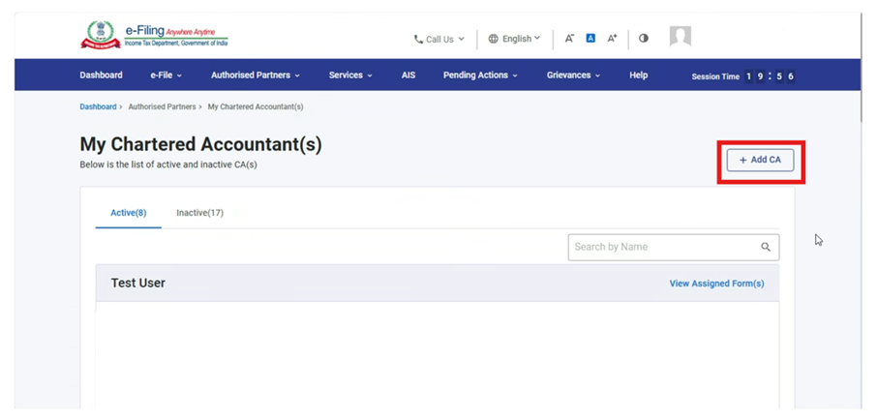Select the Active(8) tab
Screen dimensions: 878x420
point(128,213)
